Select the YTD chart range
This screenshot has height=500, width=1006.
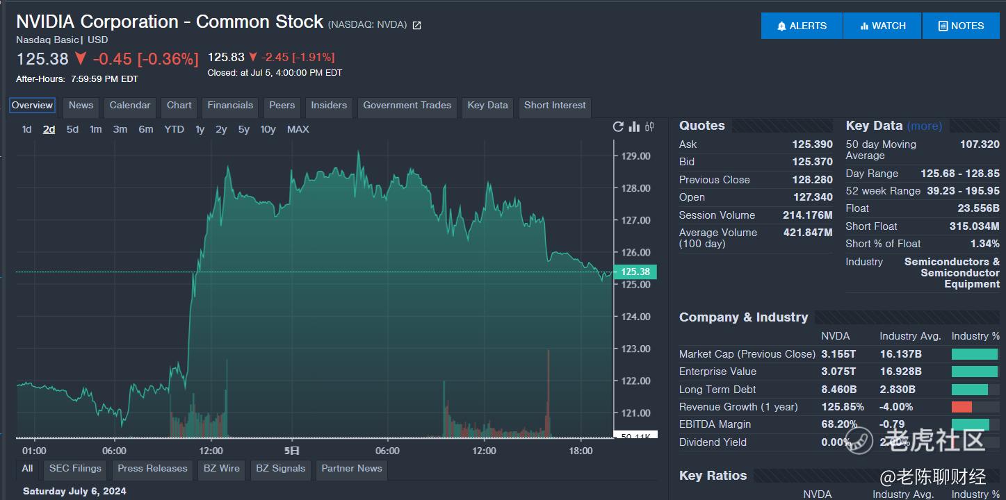(x=174, y=129)
